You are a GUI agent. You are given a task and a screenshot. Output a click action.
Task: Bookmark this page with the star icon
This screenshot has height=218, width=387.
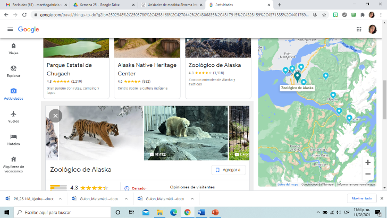(324, 15)
